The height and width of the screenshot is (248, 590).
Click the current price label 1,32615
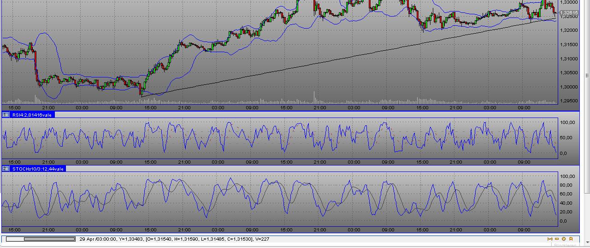568,13
